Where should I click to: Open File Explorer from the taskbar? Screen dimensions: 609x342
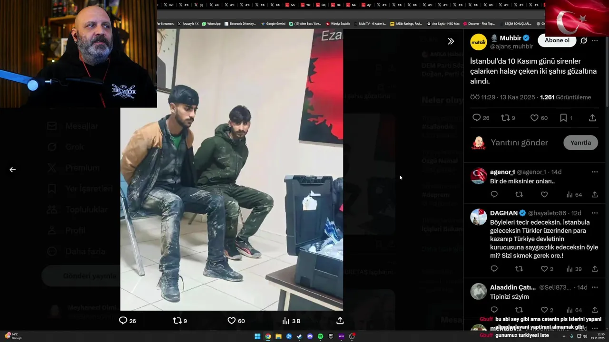pyautogui.click(x=278, y=336)
